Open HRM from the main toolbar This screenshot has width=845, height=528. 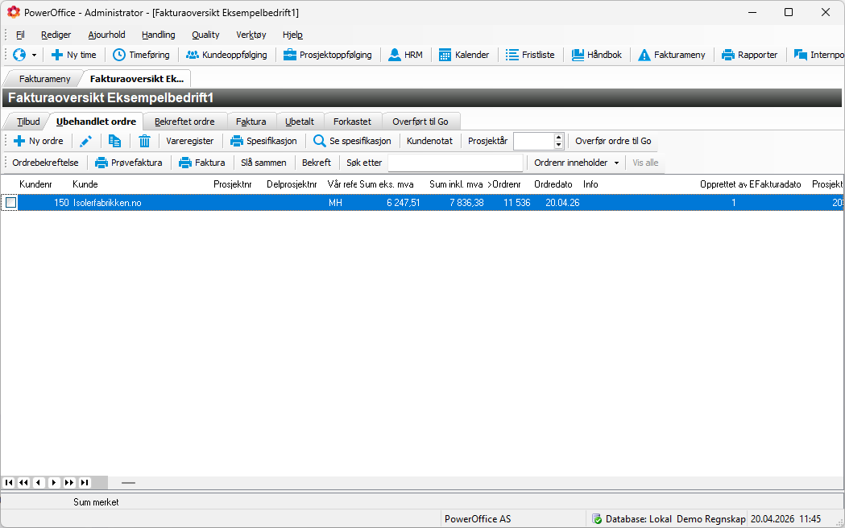(405, 55)
